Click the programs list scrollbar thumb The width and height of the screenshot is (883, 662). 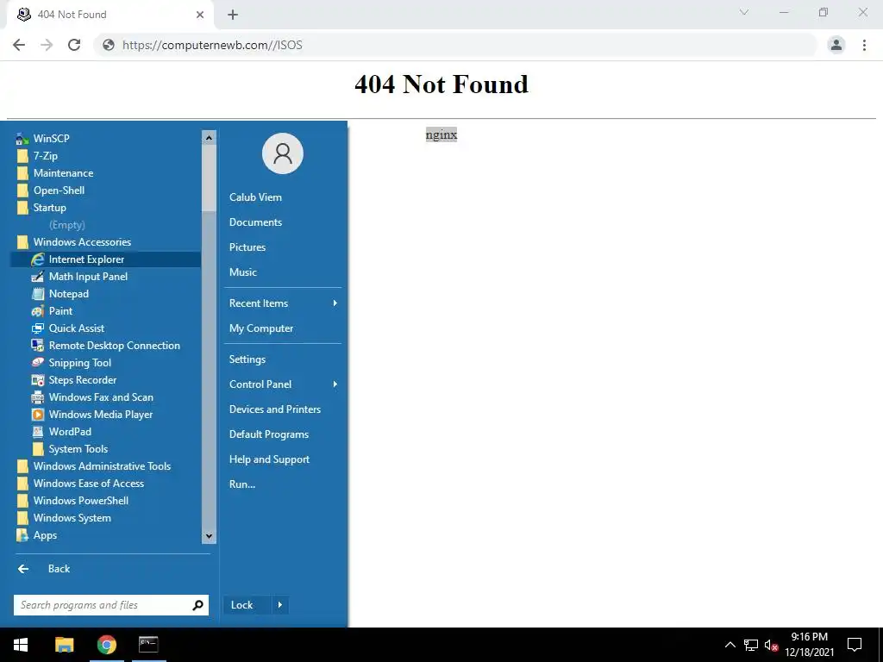(209, 178)
